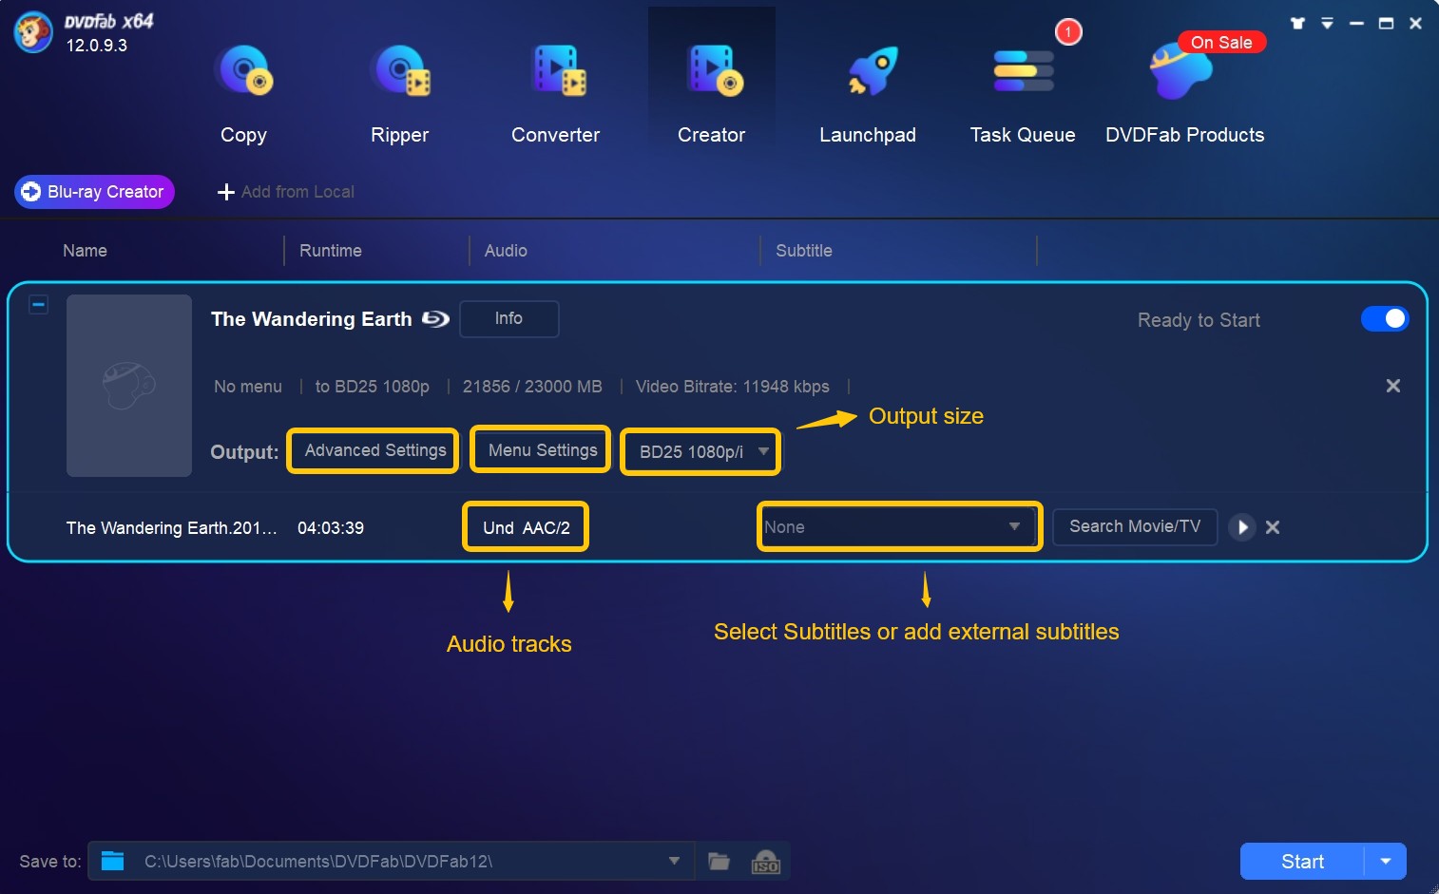Click Search Movie/TV button
The image size is (1439, 894).
tap(1135, 526)
